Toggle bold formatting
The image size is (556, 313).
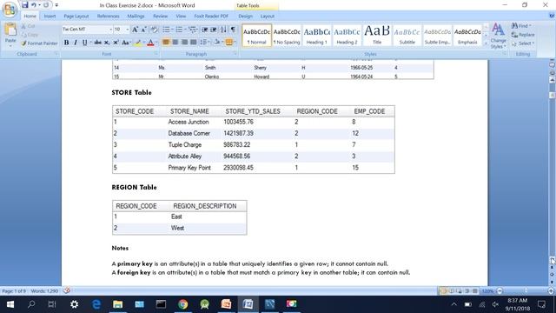coord(66,43)
